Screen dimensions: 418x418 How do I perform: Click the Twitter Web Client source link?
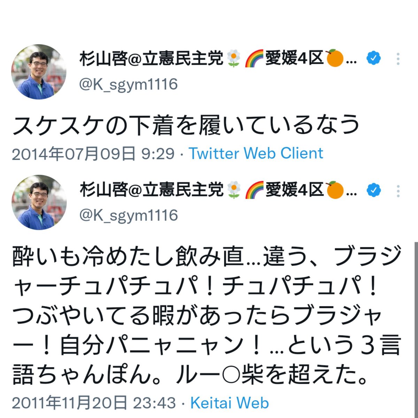coord(256,153)
